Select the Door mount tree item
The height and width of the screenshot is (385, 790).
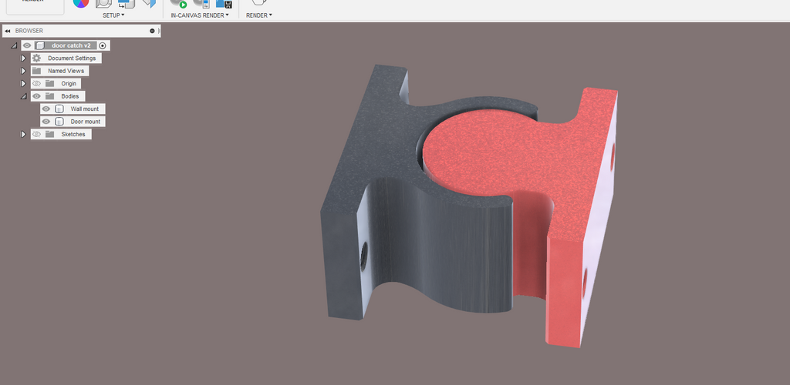pos(85,122)
